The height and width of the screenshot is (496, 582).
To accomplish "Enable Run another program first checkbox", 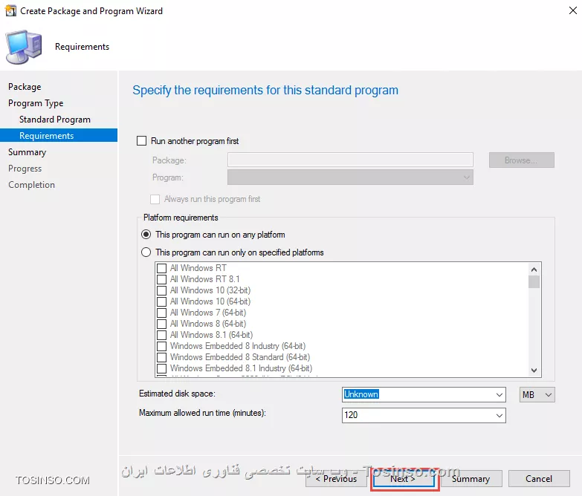I will click(x=141, y=141).
